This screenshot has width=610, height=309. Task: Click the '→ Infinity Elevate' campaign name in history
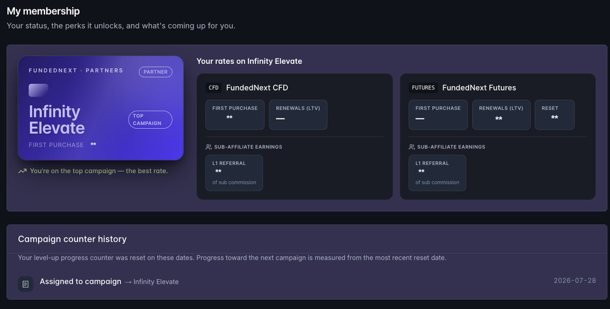pyautogui.click(x=151, y=282)
